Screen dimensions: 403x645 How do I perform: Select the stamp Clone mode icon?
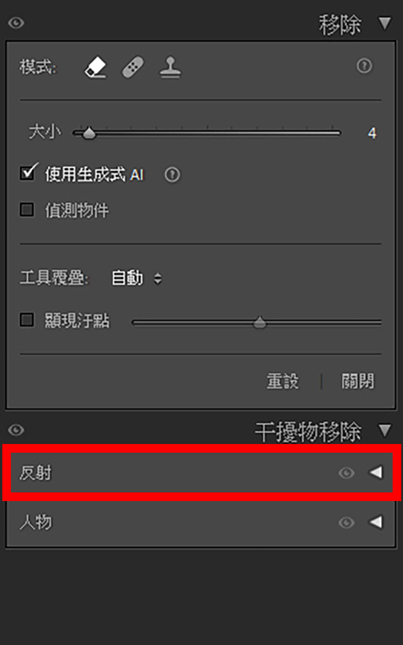tap(170, 67)
